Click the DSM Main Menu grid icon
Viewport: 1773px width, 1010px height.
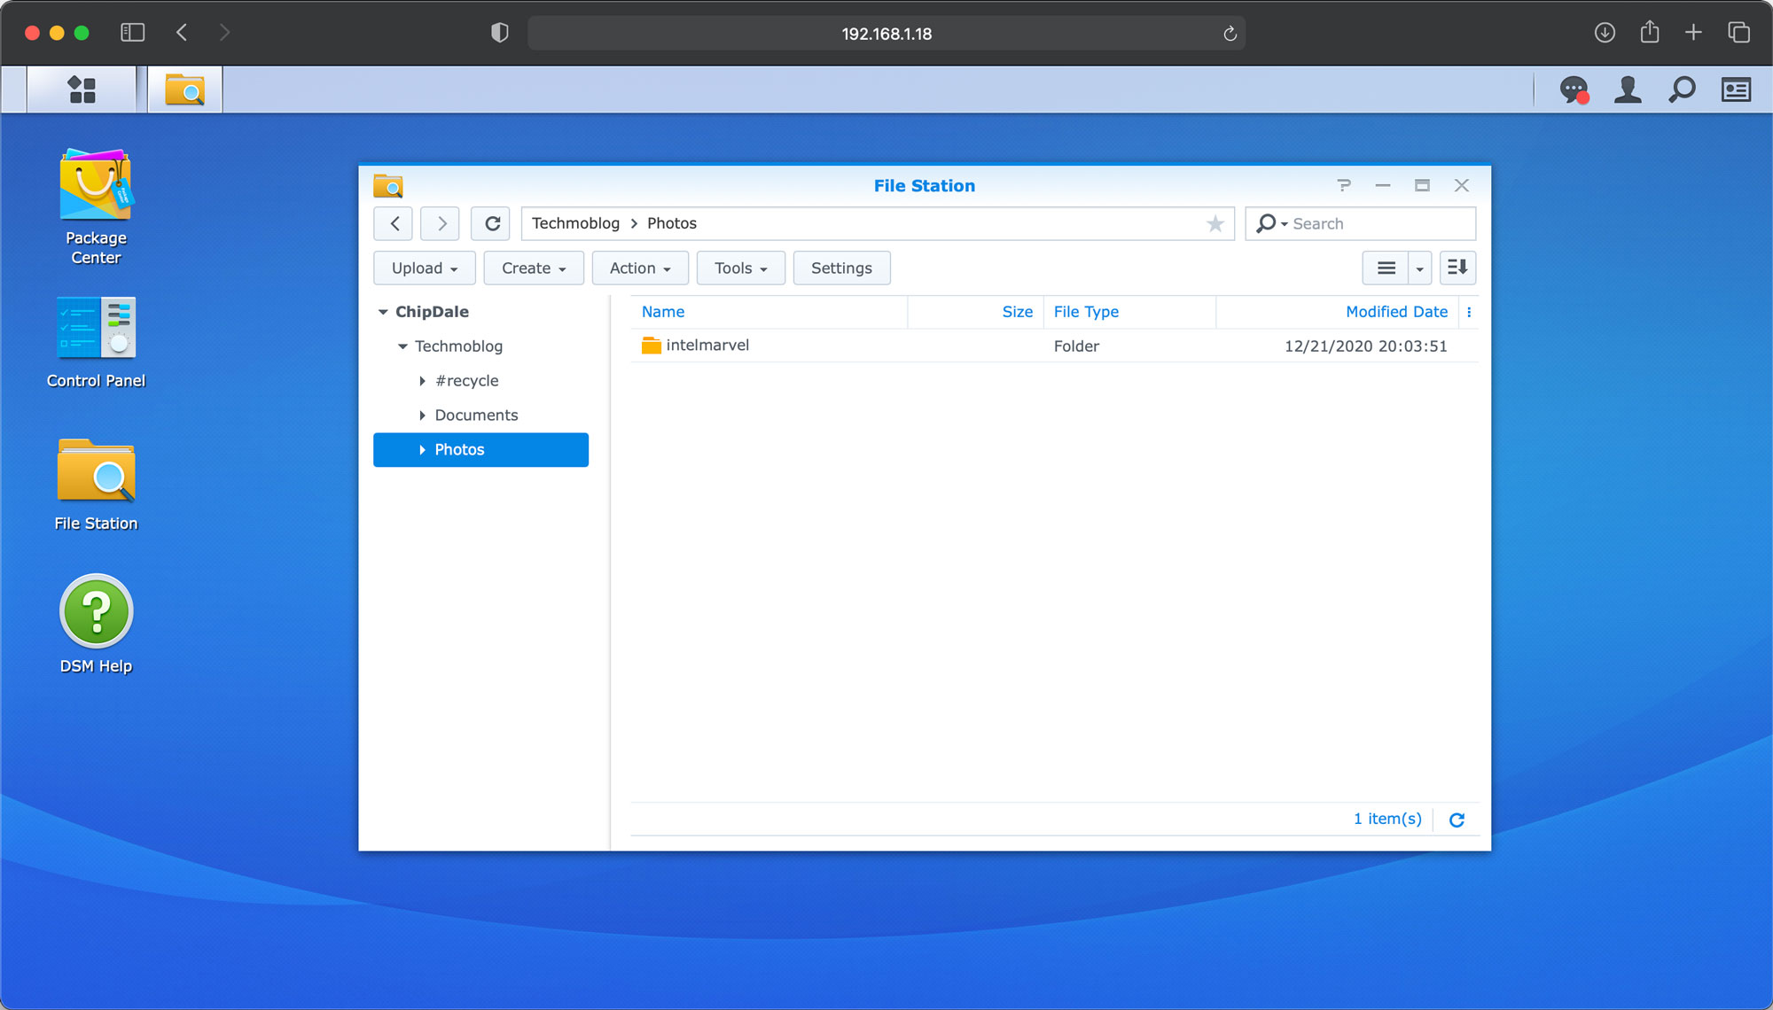(82, 89)
